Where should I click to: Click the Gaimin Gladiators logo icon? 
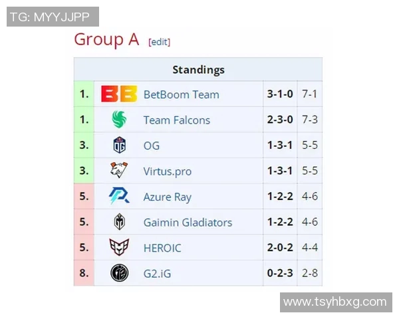(119, 223)
